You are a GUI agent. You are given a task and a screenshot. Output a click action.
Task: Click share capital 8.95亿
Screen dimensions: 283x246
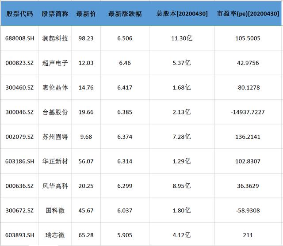click(182, 186)
